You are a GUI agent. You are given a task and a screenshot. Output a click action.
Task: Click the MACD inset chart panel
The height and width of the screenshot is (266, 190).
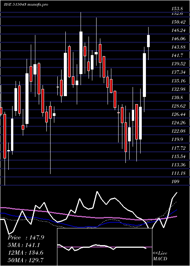point(104,247)
